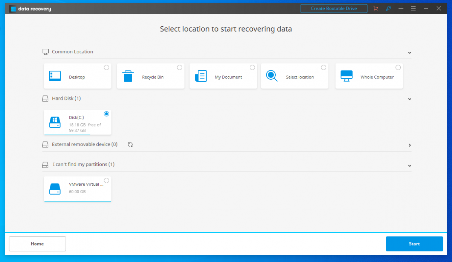Screen dimensions: 452x262
Task: Click the Whole Computer monitor icon
Action: click(x=347, y=76)
